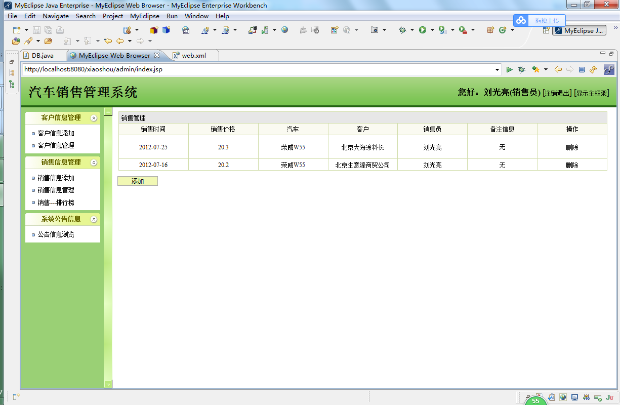620x405 pixels.
Task: Click the New Java Package icon
Action: (490, 30)
